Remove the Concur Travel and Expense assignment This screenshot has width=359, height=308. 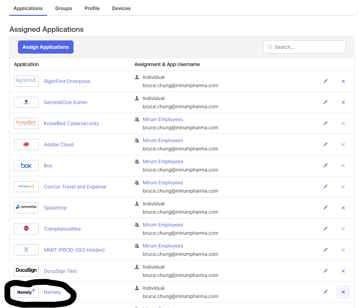pos(343,187)
